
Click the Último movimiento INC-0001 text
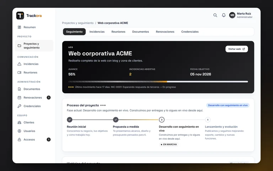point(125,87)
